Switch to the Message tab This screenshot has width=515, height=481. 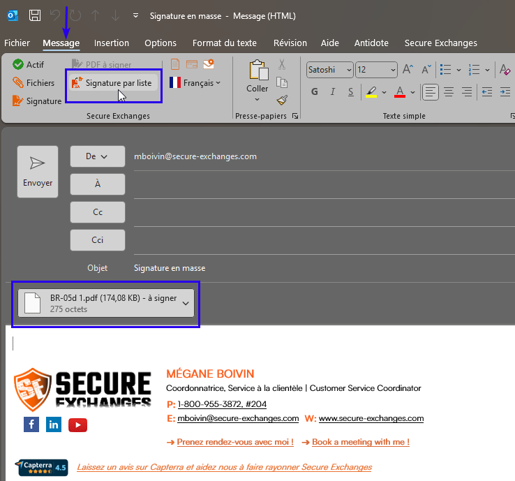click(x=61, y=43)
